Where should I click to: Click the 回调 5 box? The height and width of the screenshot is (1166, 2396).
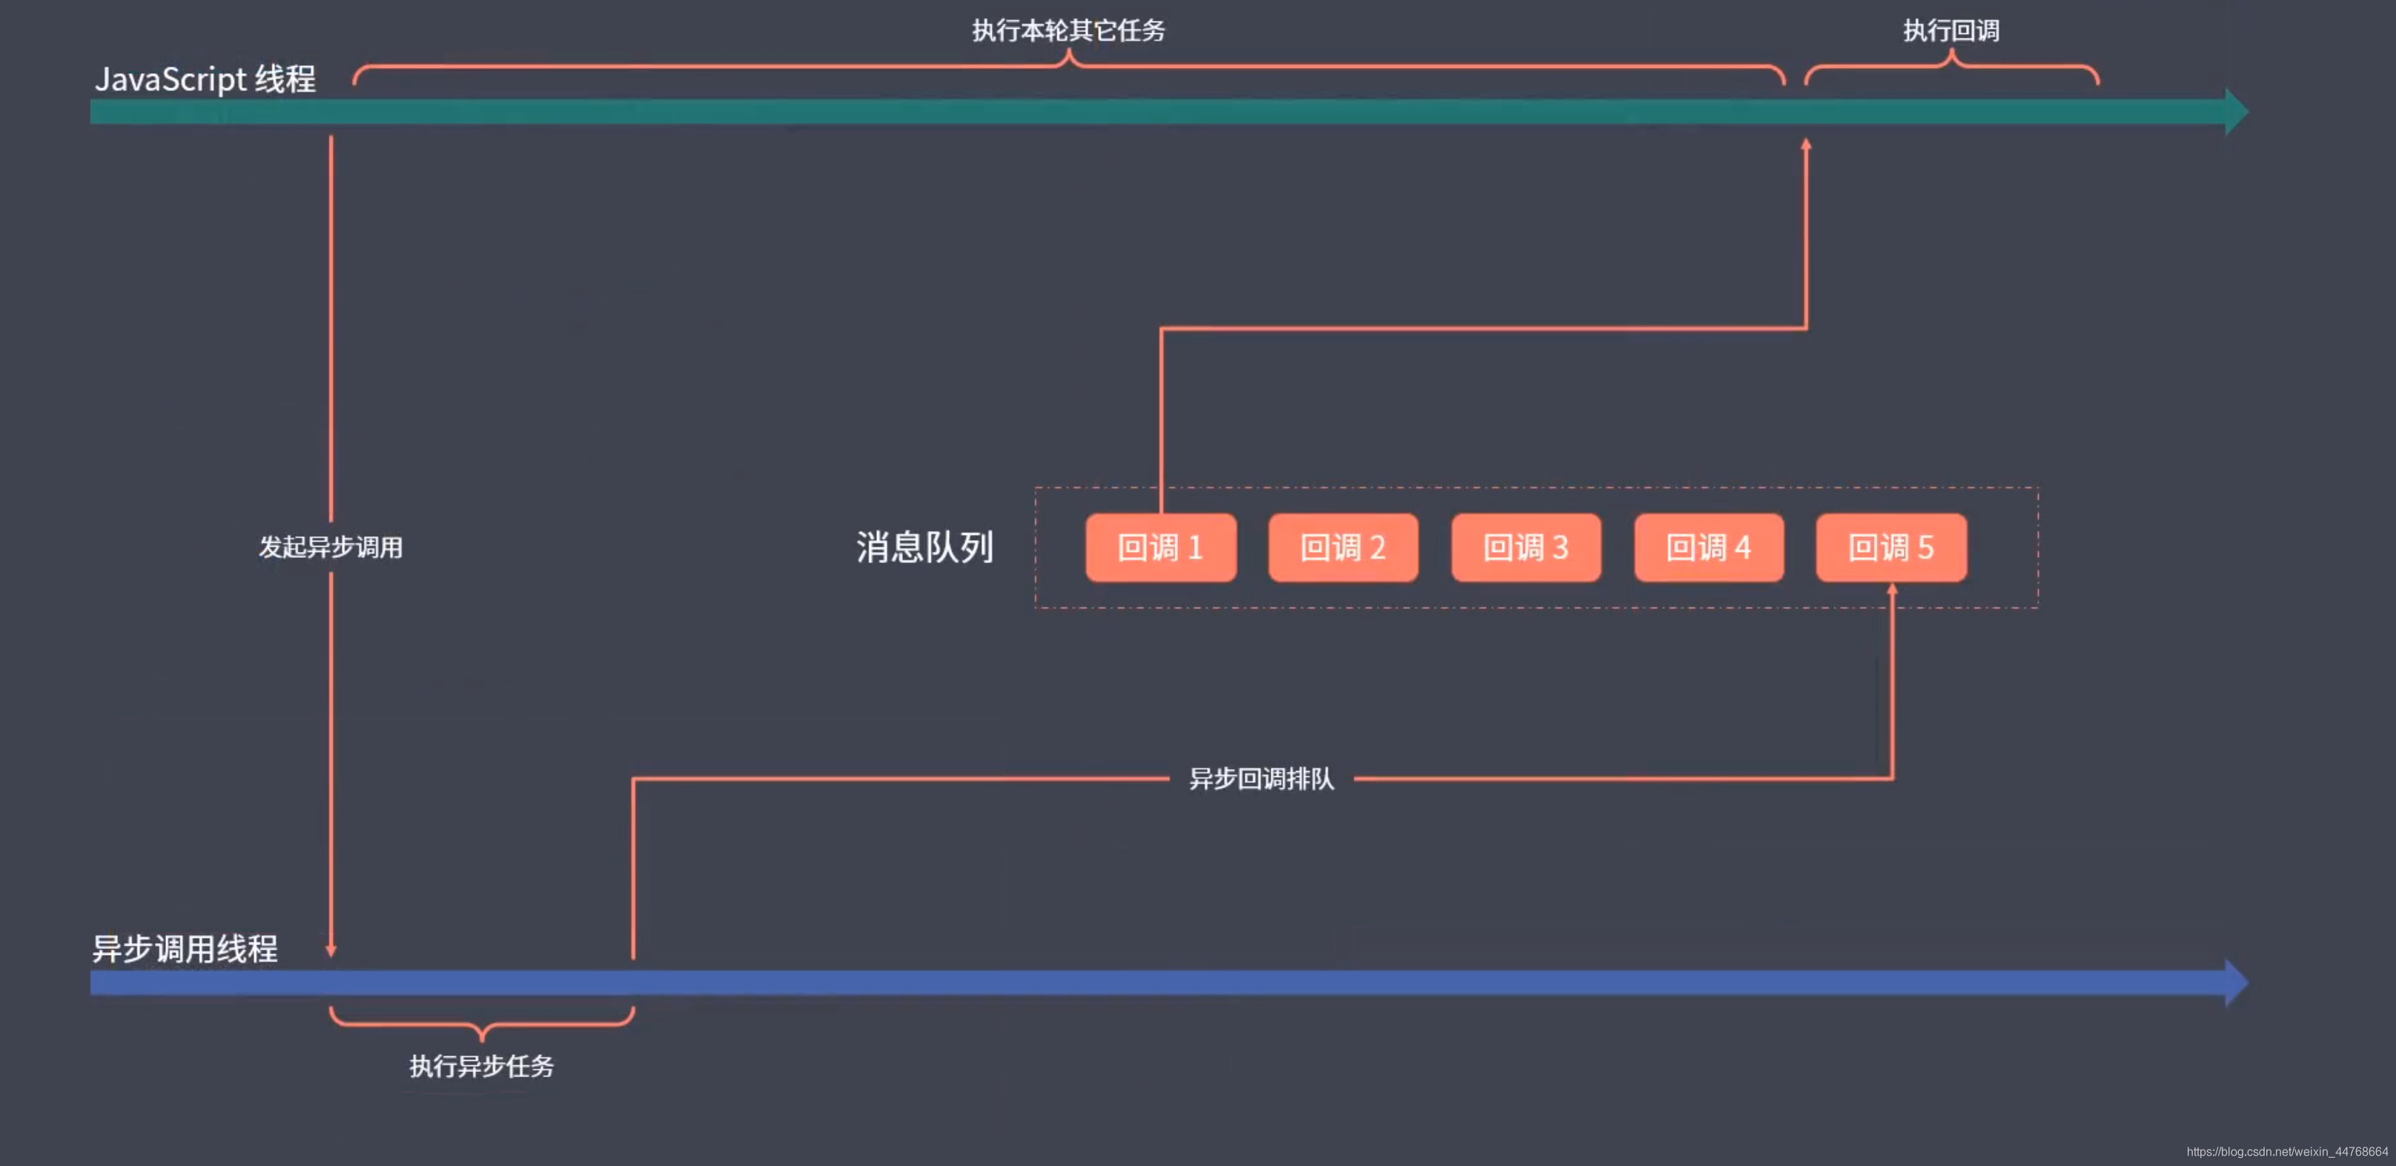pos(1891,548)
